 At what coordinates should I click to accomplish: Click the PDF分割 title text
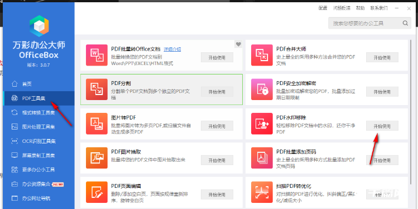[121, 83]
